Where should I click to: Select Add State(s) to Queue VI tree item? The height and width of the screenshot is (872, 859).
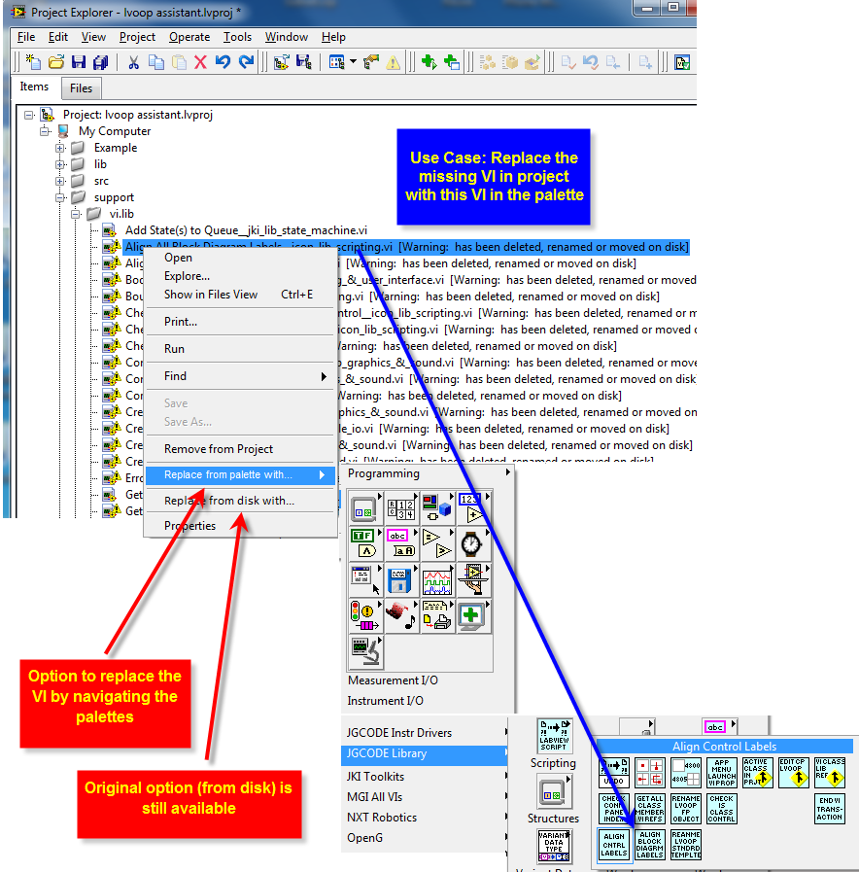tap(246, 230)
